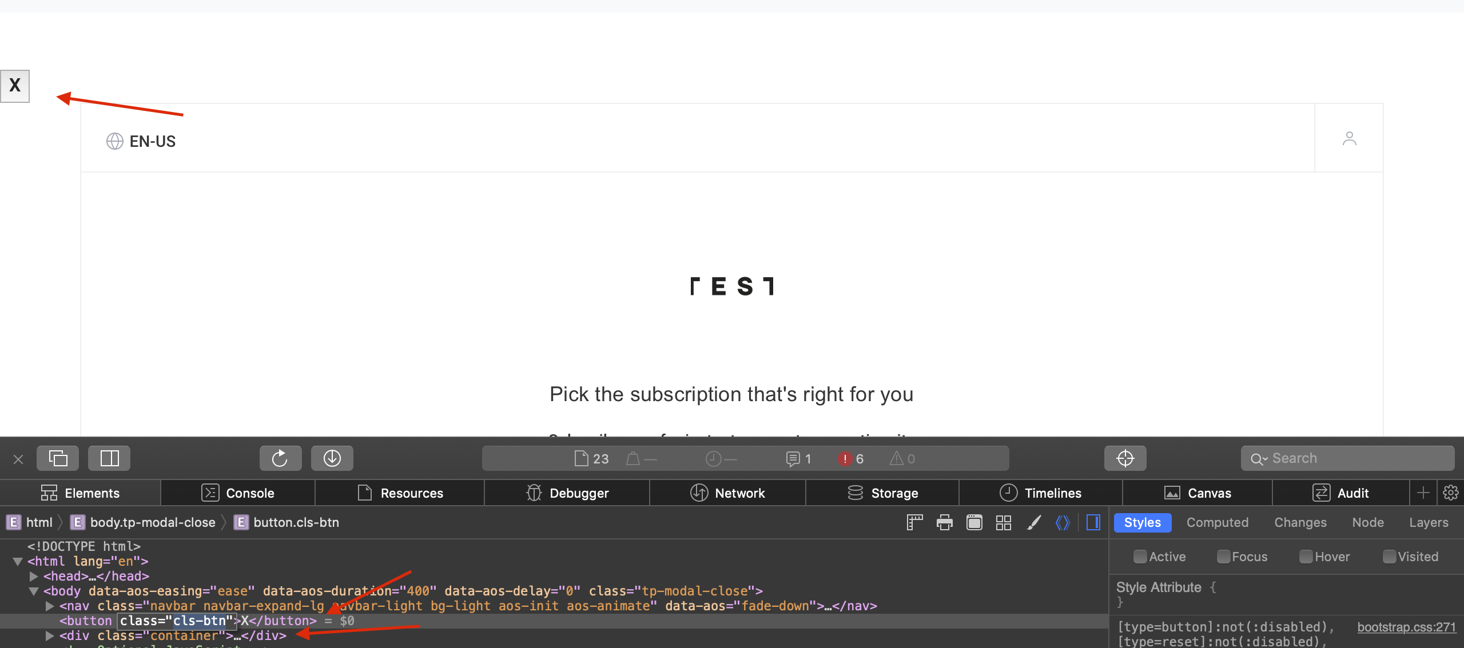Click the resources count 23 indicator
1464x648 pixels.
(592, 459)
